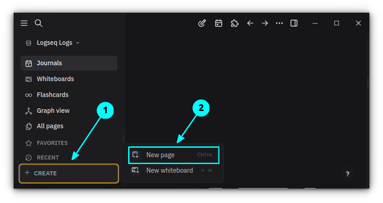Expand the Recent section
This screenshot has height=203, width=383.
(48, 157)
